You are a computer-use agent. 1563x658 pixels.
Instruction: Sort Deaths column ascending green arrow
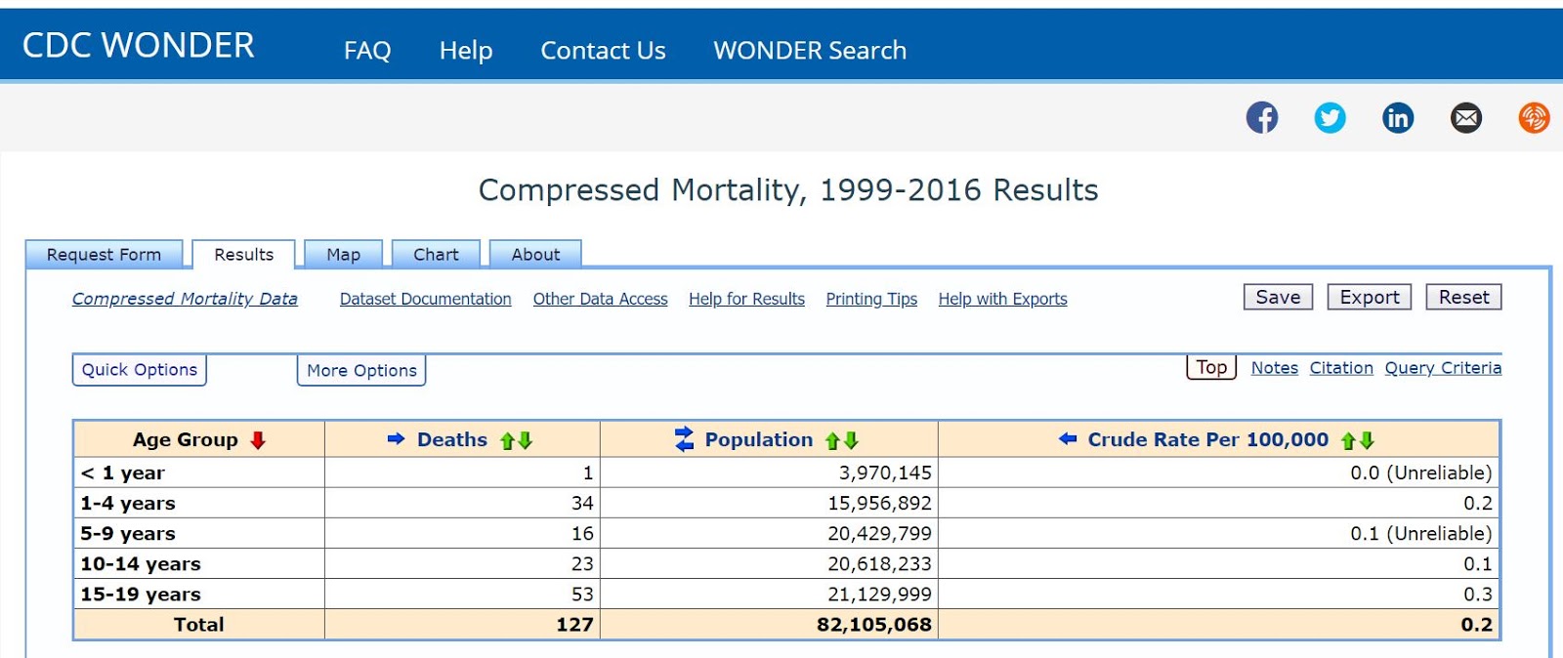coord(507,441)
